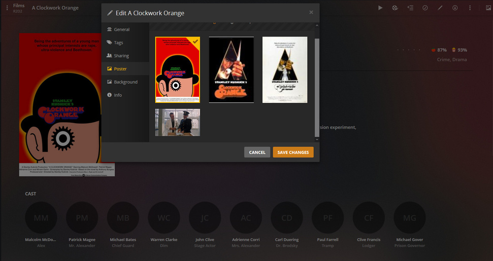Click the PM avatar for Patrick Magee
Screen dimensions: 493x261
pyautogui.click(x=82, y=218)
